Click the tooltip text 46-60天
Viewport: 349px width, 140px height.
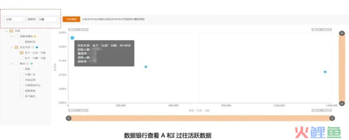(125, 45)
